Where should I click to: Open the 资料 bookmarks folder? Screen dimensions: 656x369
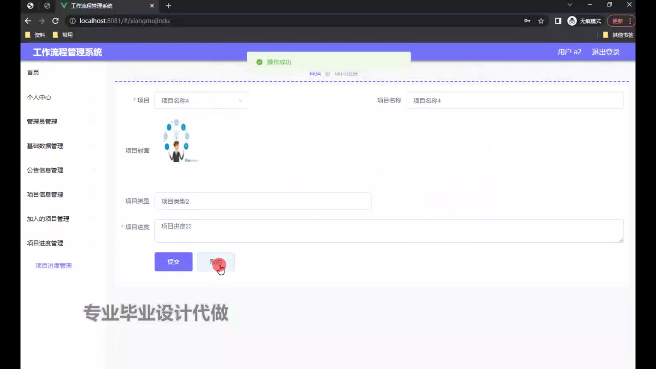pyautogui.click(x=35, y=35)
